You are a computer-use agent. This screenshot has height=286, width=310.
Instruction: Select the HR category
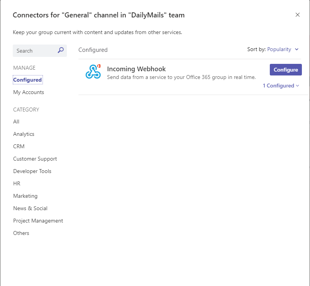pyautogui.click(x=17, y=183)
